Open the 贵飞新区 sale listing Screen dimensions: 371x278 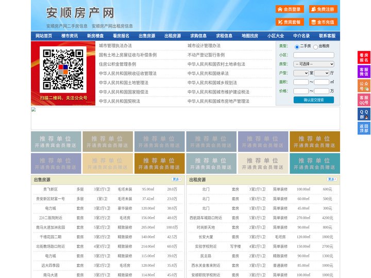50,189
